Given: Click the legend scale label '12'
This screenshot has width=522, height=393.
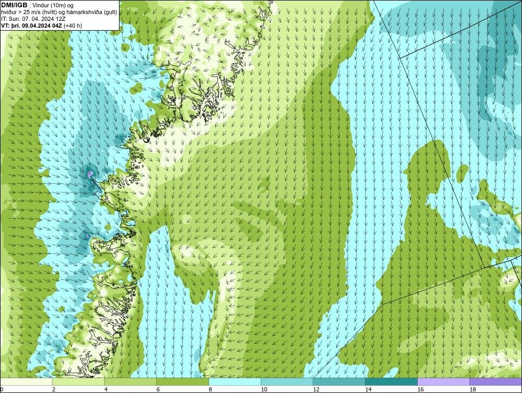Looking at the screenshot, I should click(316, 389).
